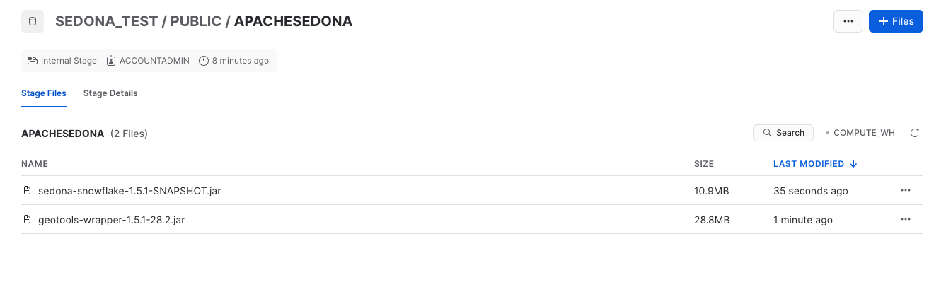The width and height of the screenshot is (946, 282).
Task: Click the SEDONA_TEST breadcrumb link
Action: [x=106, y=21]
